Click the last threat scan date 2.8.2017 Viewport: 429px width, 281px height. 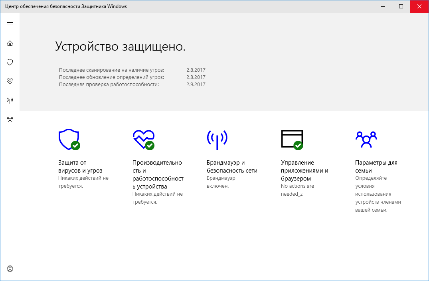pyautogui.click(x=196, y=70)
